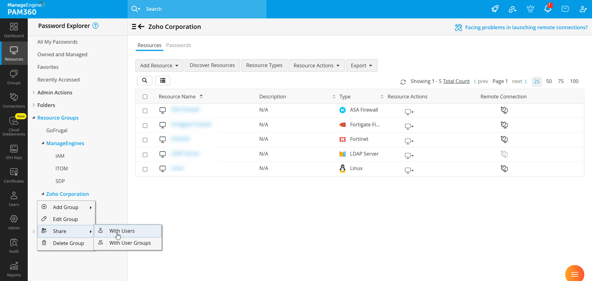Expand the Resource Actions dropdown button
Viewport: 592px width, 281px height.
point(316,65)
